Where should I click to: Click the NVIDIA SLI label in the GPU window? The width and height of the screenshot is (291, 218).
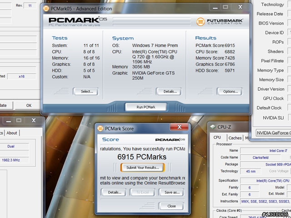pos(273,118)
